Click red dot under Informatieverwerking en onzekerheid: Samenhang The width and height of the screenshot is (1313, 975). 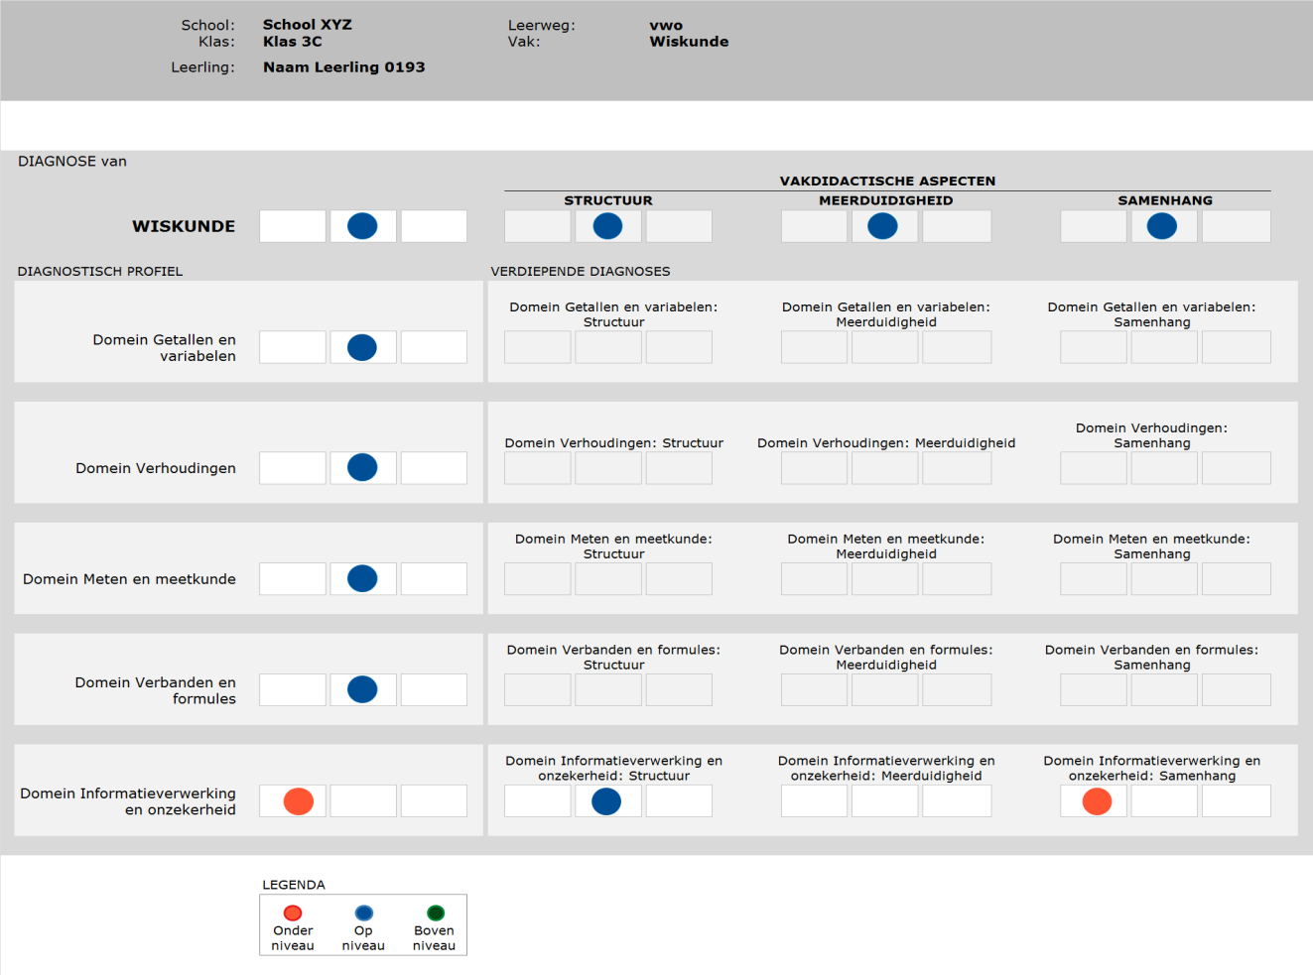click(x=1097, y=800)
